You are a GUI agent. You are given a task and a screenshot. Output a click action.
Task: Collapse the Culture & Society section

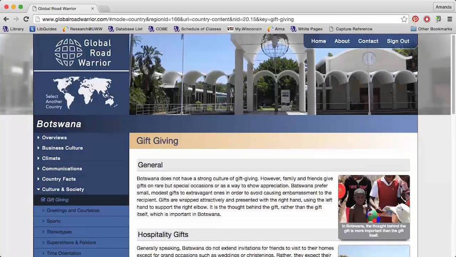coord(63,189)
